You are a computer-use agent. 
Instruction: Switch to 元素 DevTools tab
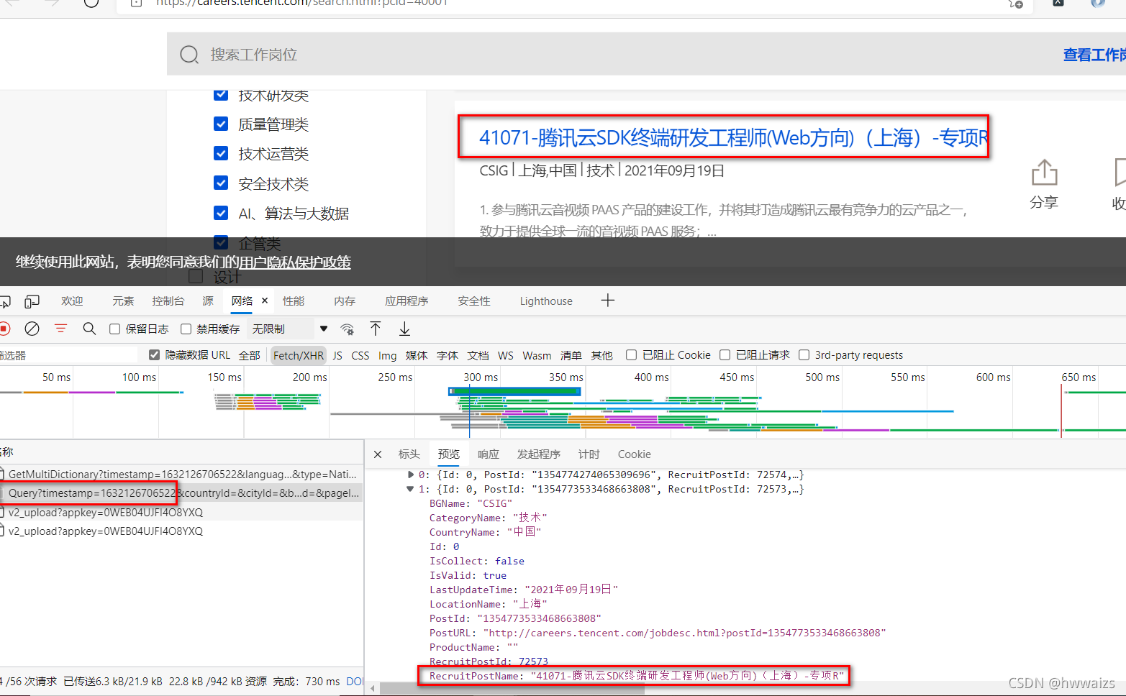(x=123, y=301)
